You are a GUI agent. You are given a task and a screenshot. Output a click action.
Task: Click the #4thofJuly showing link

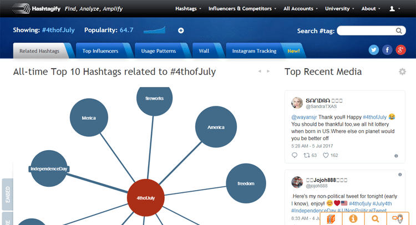(58, 30)
